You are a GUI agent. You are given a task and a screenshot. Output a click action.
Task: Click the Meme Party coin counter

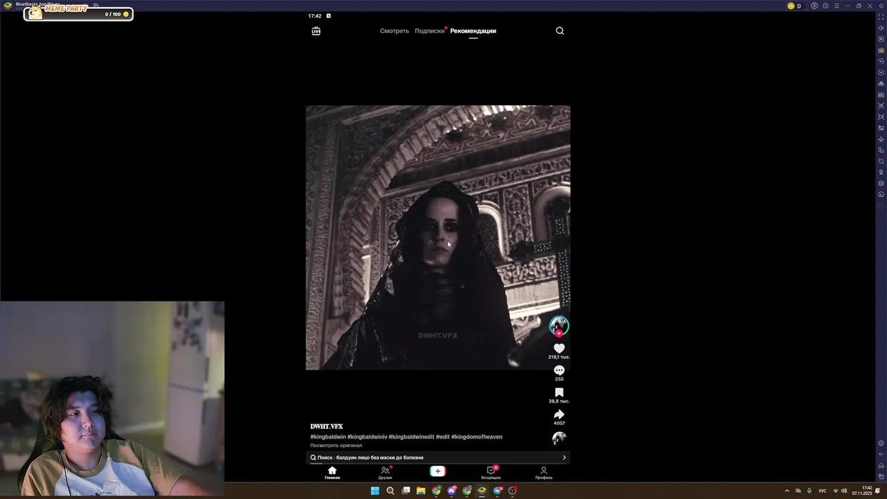click(x=116, y=14)
